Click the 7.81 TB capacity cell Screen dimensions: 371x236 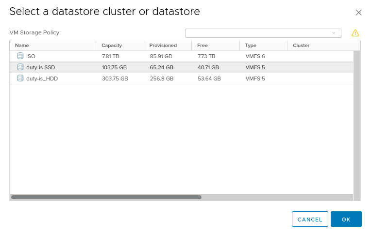(111, 56)
